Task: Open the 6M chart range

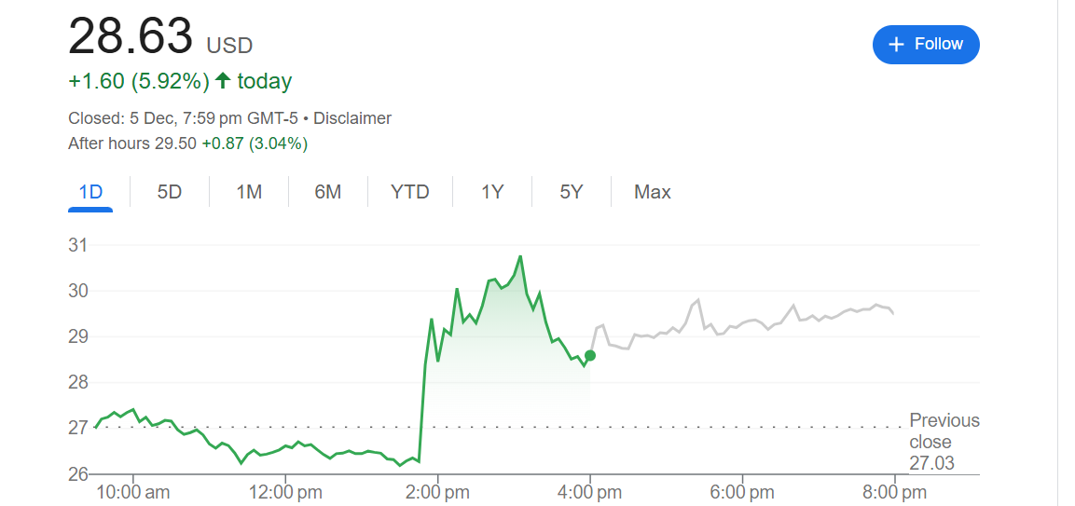Action: tap(328, 192)
